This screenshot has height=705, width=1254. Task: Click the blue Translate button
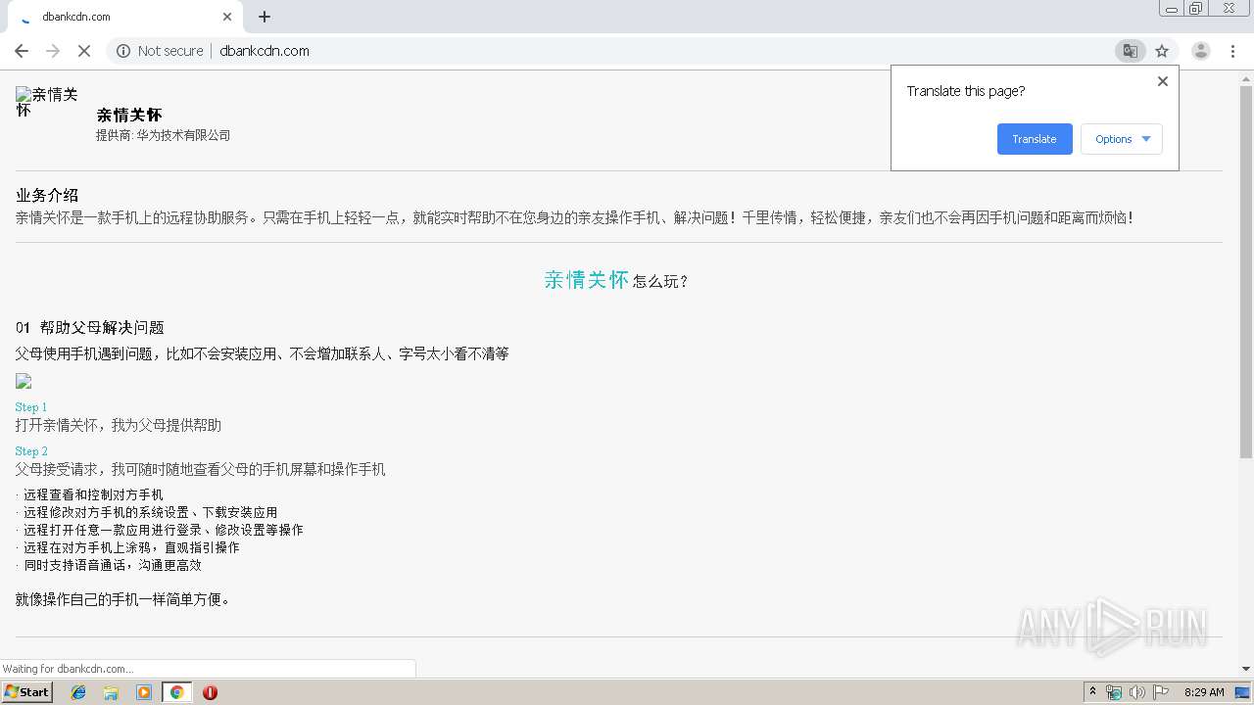[1035, 139]
